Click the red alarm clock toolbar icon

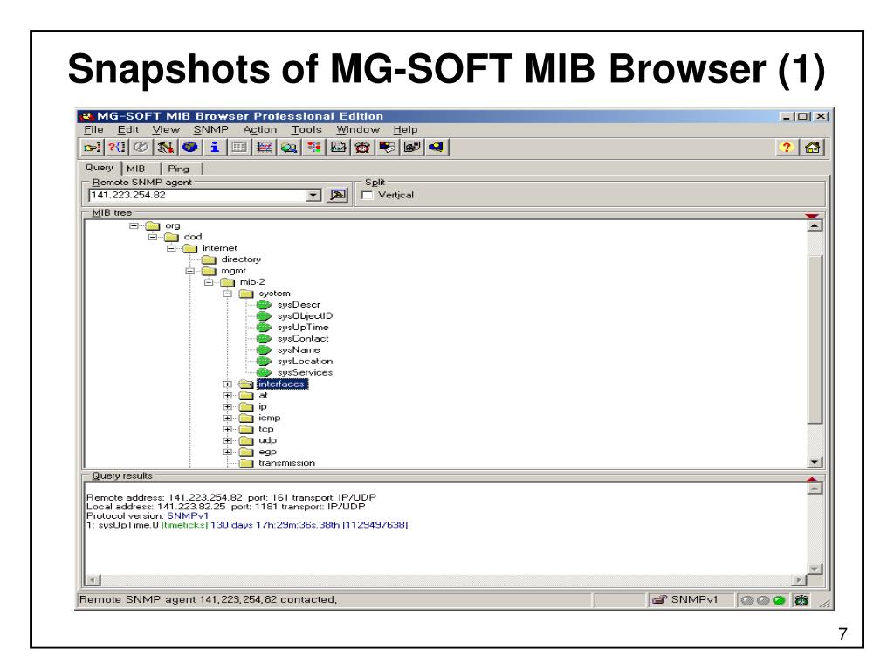coord(362,147)
